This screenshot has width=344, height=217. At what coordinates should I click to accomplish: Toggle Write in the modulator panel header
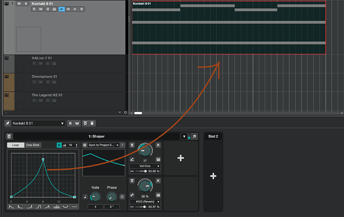[x=77, y=123]
